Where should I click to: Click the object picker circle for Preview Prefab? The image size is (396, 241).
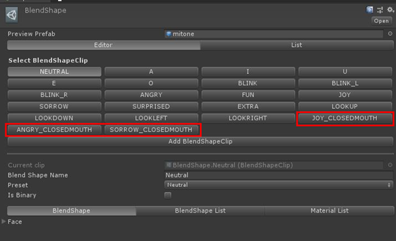click(x=390, y=34)
